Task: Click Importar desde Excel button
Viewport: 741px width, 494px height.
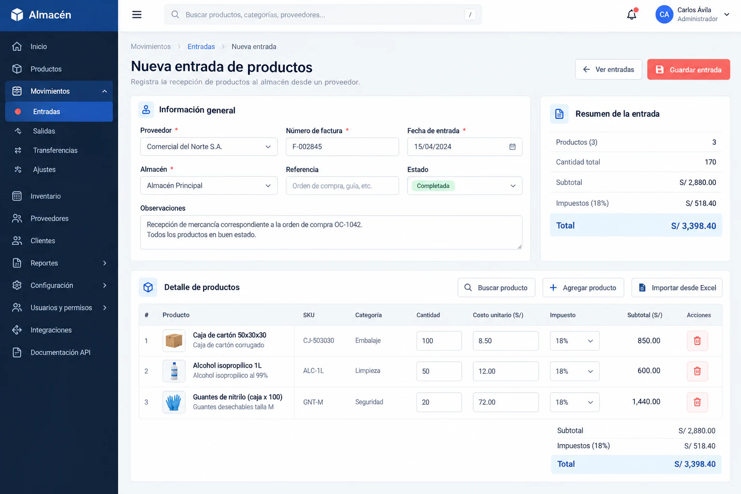Action: pos(677,288)
